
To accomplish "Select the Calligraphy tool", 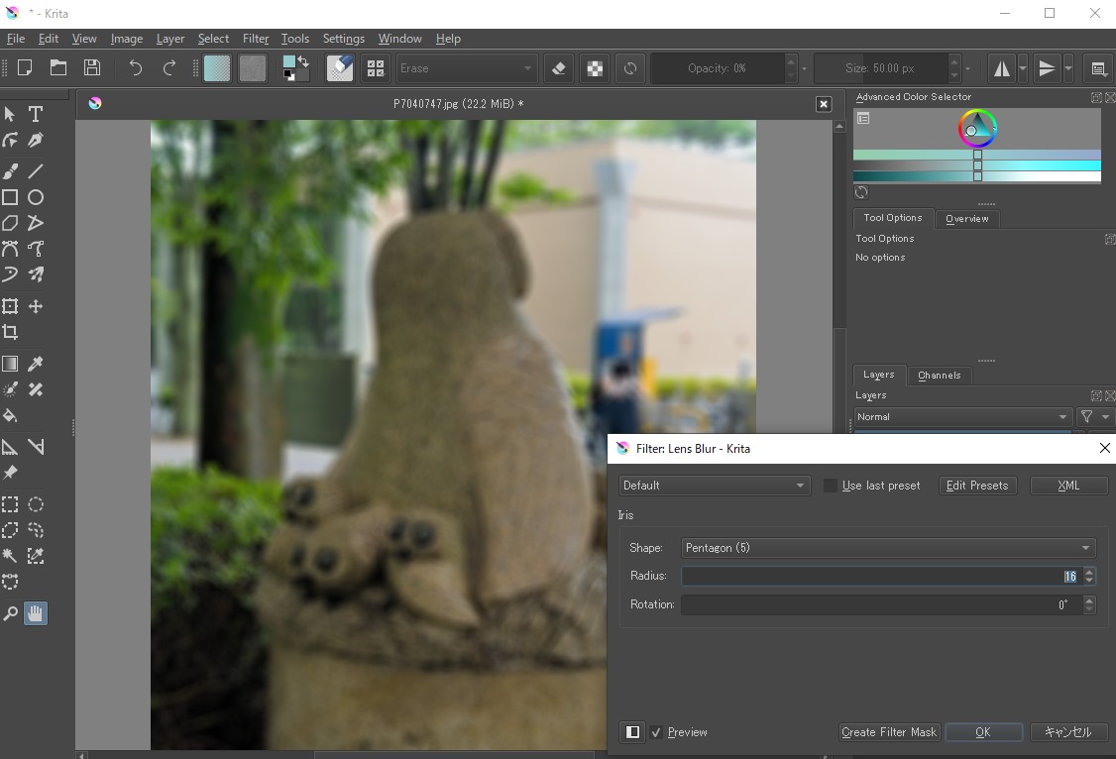I will pyautogui.click(x=36, y=140).
